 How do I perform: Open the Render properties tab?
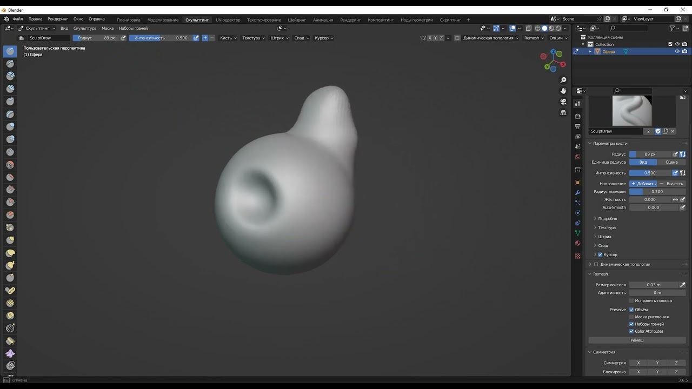[578, 116]
